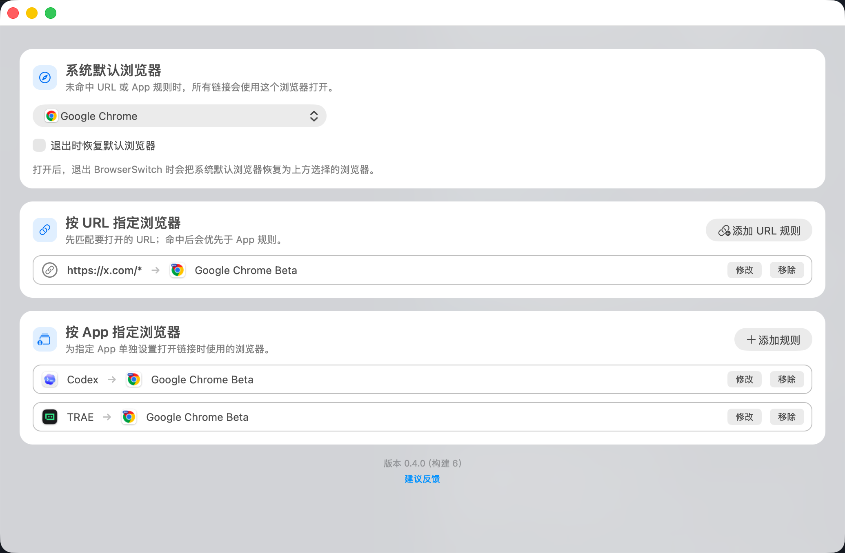Click the arrow icon in the TRAE rule
The image size is (845, 553).
coord(107,417)
